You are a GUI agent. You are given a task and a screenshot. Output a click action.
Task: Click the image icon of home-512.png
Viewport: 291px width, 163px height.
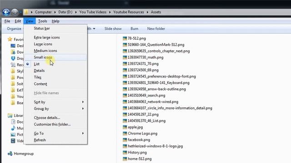point(125,159)
